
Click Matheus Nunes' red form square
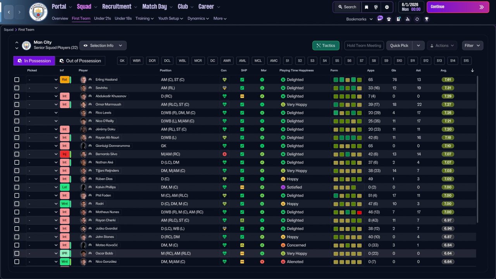[x=359, y=212]
